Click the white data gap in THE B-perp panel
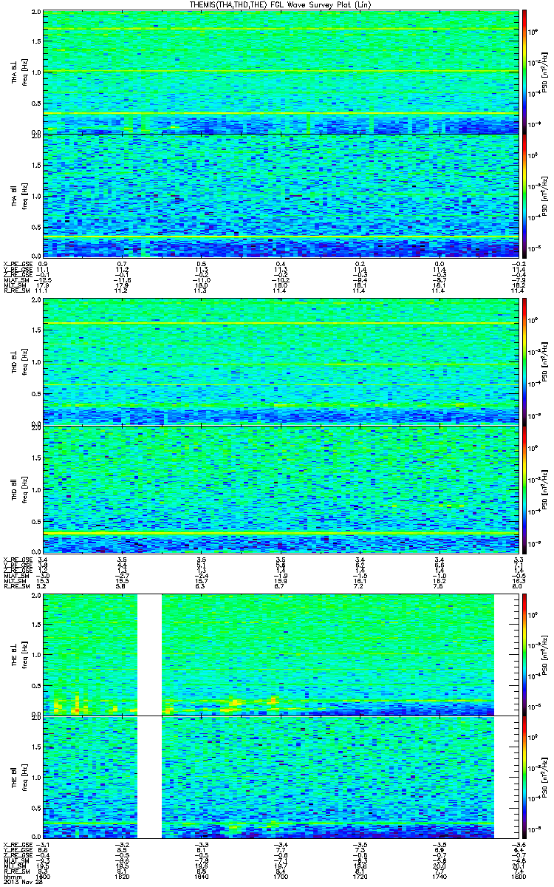Screen dimensions: 554x887 [x=150, y=653]
